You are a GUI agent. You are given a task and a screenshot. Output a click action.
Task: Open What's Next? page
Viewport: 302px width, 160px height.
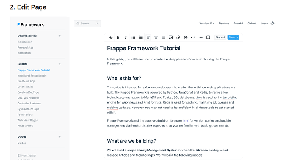pos(25,126)
